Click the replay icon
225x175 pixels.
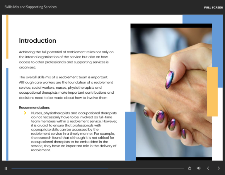[190, 168]
